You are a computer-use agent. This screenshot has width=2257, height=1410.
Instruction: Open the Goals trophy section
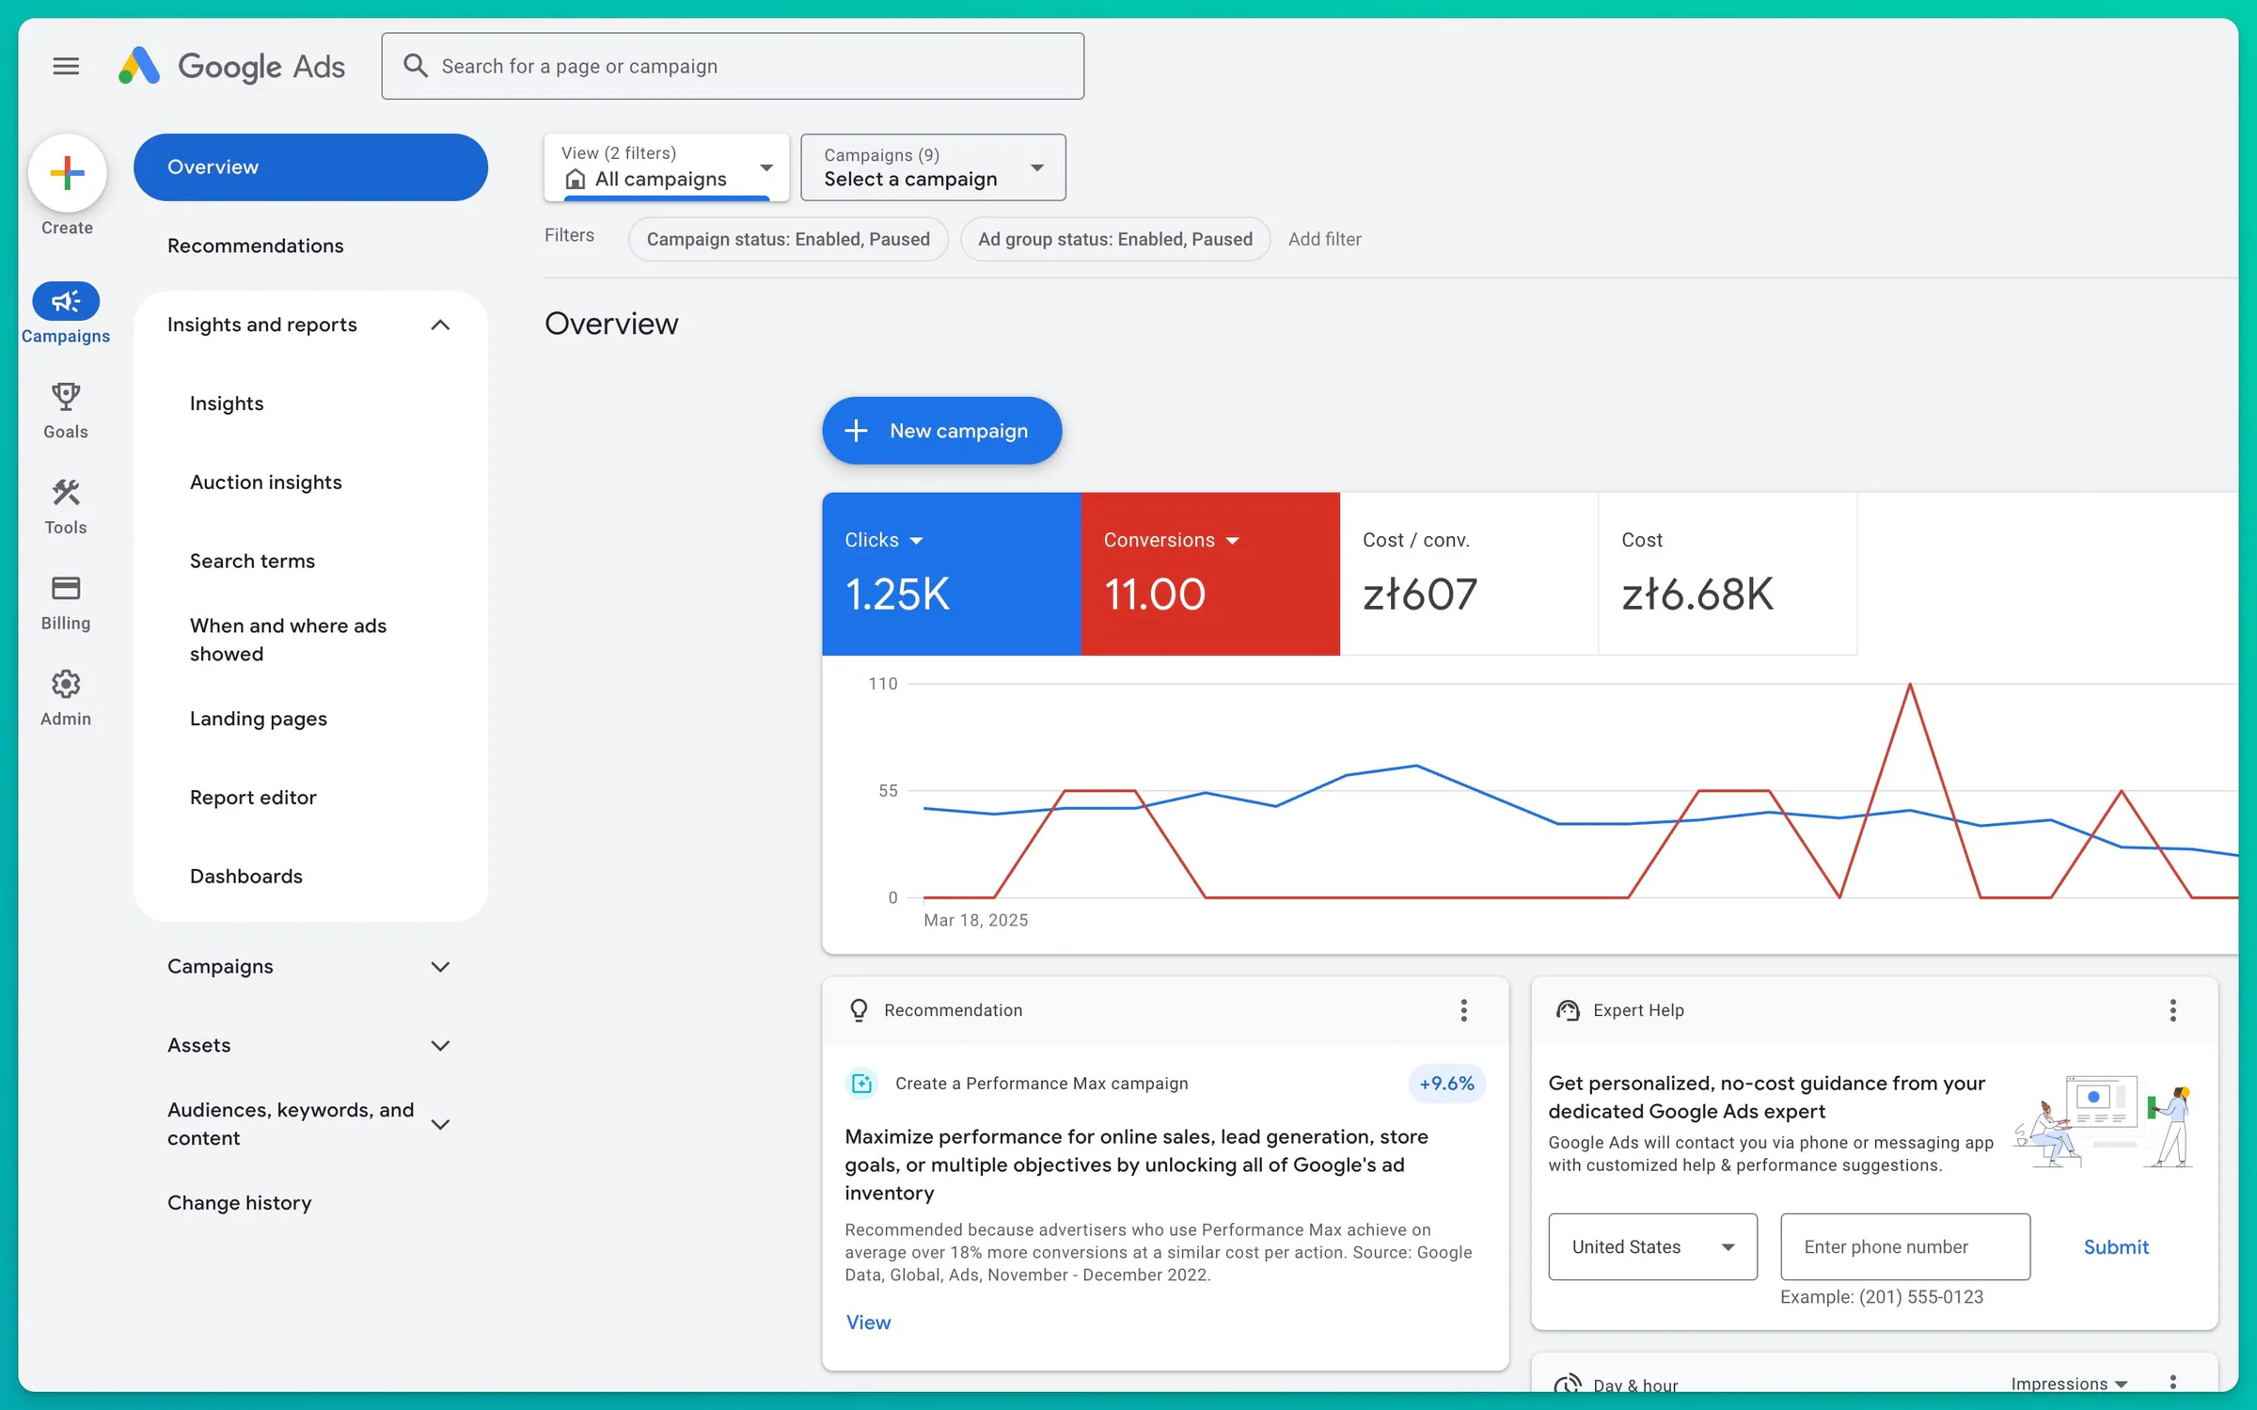(x=66, y=411)
